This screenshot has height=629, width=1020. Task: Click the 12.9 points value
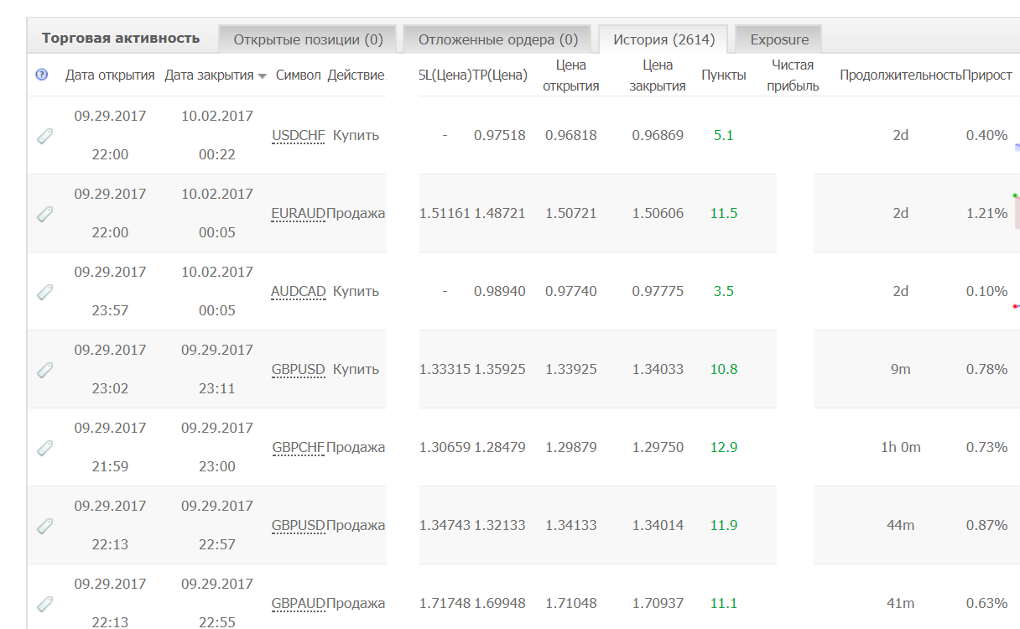click(724, 447)
